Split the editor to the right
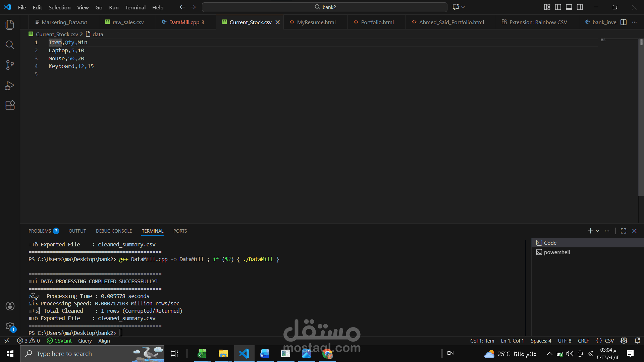This screenshot has width=644, height=362. pos(624,22)
